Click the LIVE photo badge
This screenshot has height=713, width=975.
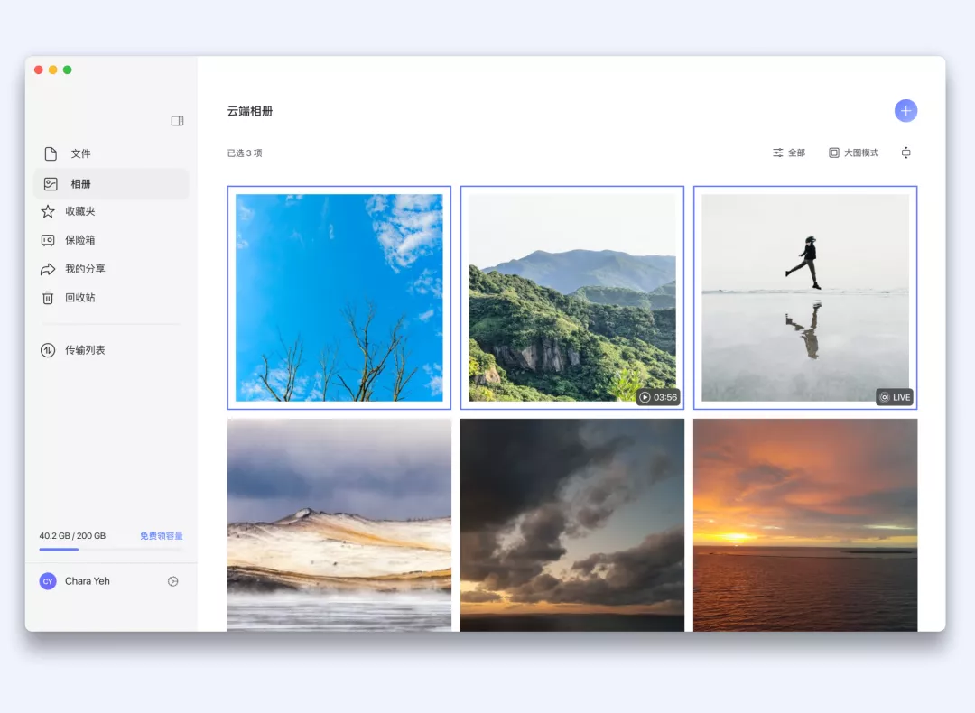[x=894, y=397]
